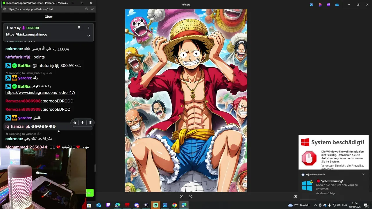
Task: Click the Replying to islam_bnh reference line
Action: 29,73
